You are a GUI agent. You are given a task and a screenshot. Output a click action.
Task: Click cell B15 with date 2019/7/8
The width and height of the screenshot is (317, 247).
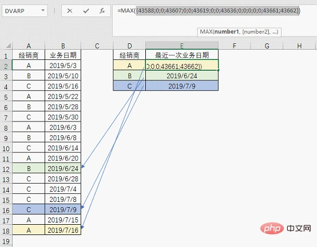[x=63, y=199]
